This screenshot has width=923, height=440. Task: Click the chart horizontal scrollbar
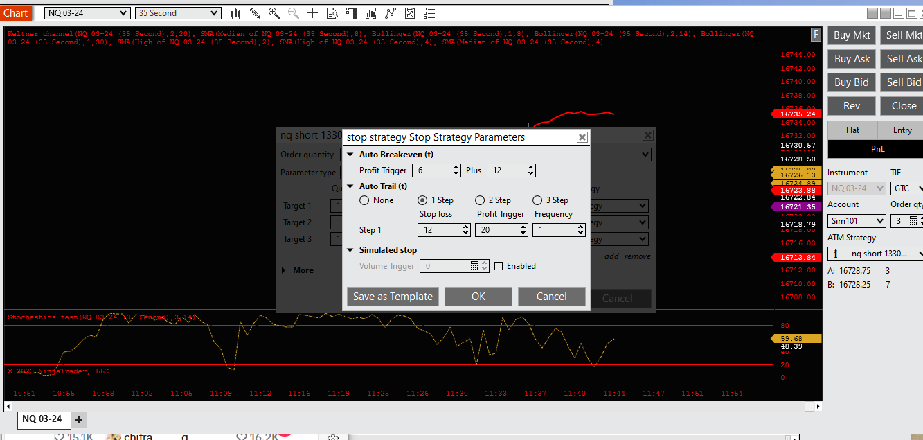[413, 407]
